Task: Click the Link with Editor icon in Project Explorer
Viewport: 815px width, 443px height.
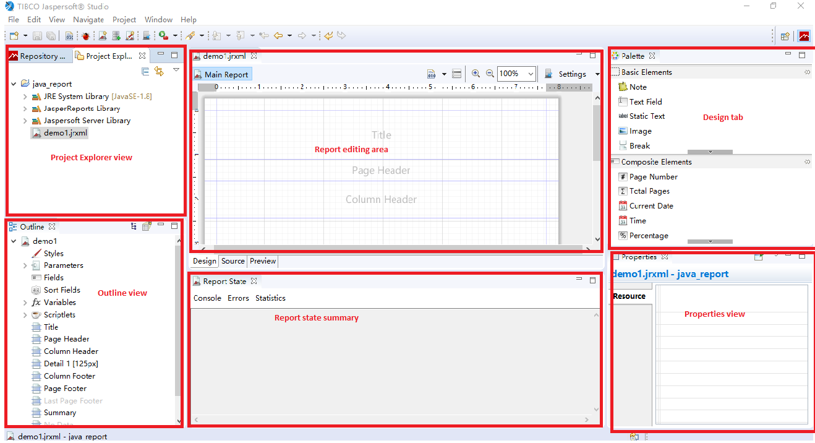Action: (x=159, y=71)
